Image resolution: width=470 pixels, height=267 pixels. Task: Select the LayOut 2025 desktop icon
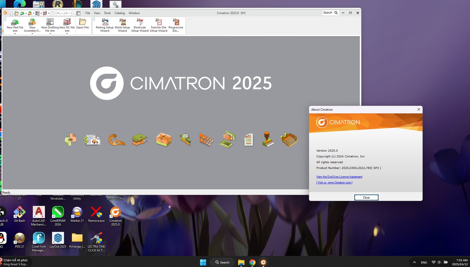58,240
